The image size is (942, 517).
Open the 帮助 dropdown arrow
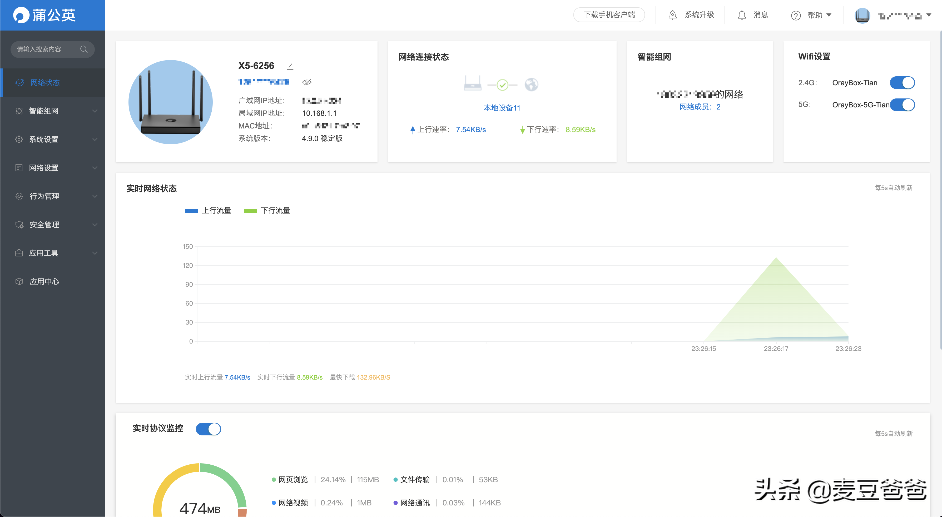pos(829,15)
